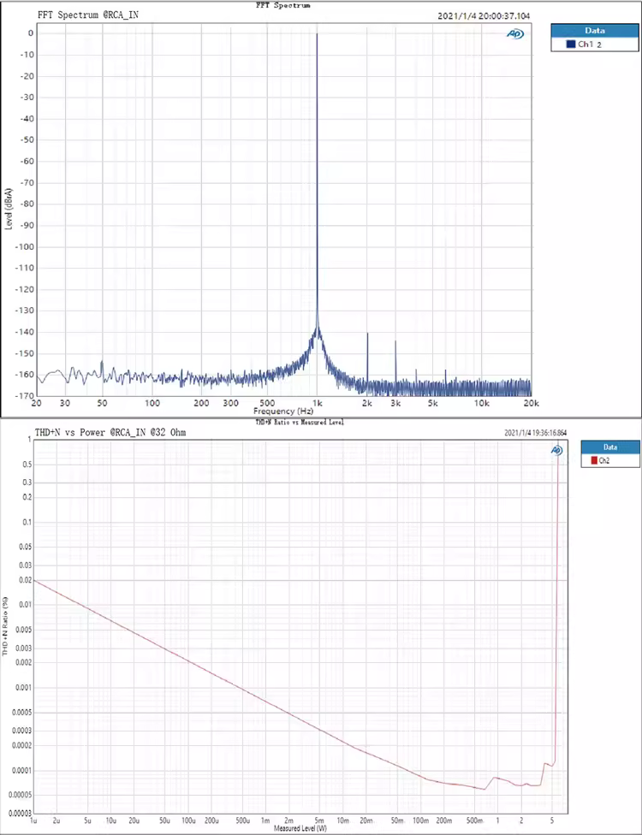Click the "Level (dBrA)" vertical axis label
The height and width of the screenshot is (835, 642).
pos(9,208)
